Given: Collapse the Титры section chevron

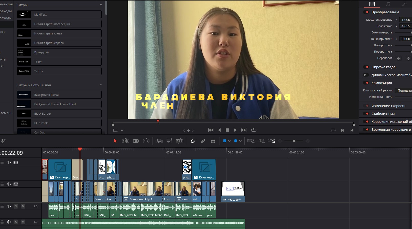Looking at the screenshot, I should [101, 5].
